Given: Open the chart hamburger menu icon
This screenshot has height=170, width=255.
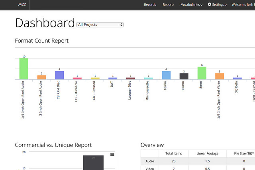Looking at the screenshot, I should pyautogui.click(x=112, y=154).
